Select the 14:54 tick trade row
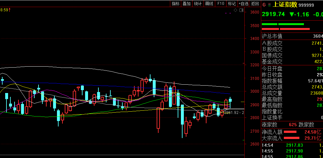The image size is (323, 158). pos(292,145)
